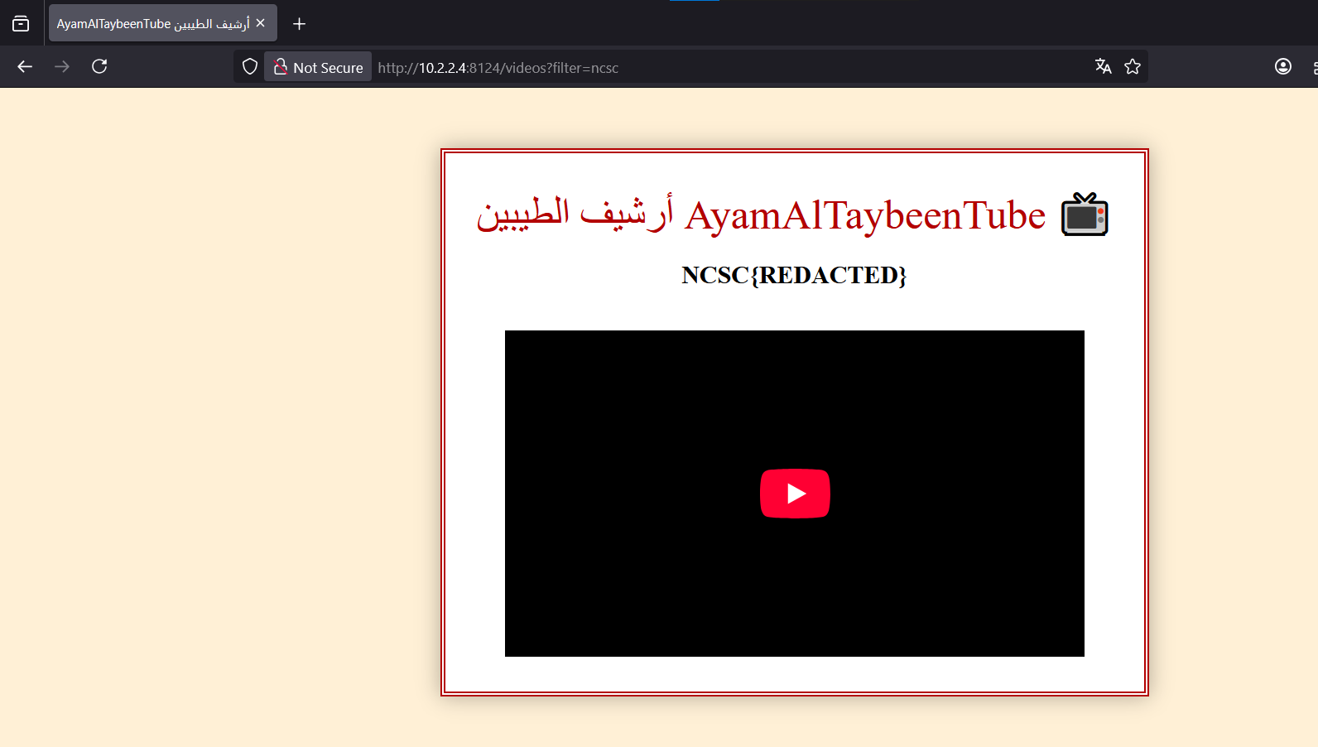Bookmark this page with star icon
The width and height of the screenshot is (1318, 747).
(x=1133, y=66)
